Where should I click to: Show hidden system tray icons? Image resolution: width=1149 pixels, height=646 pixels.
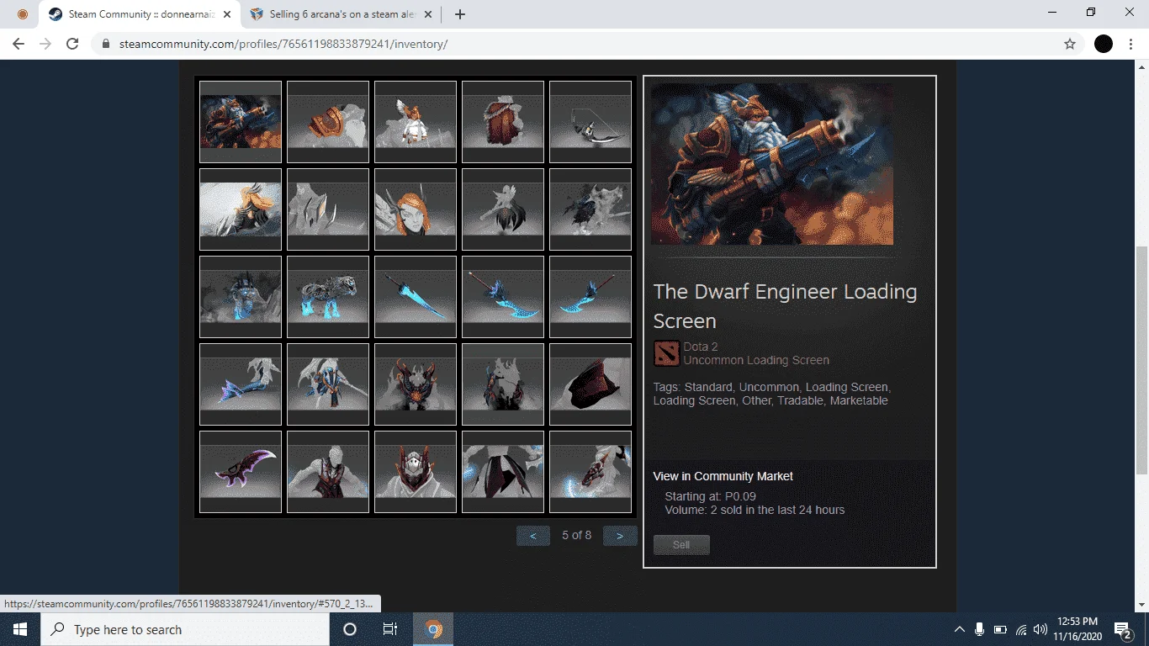pyautogui.click(x=960, y=629)
